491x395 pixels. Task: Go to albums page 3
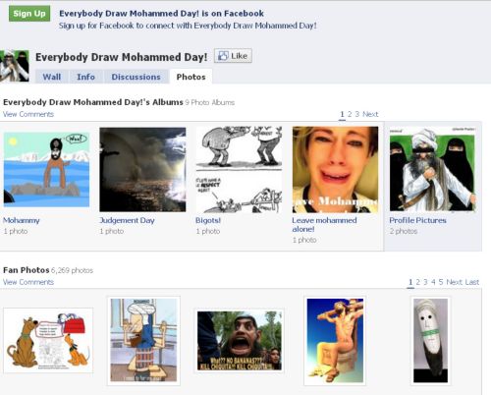[357, 114]
